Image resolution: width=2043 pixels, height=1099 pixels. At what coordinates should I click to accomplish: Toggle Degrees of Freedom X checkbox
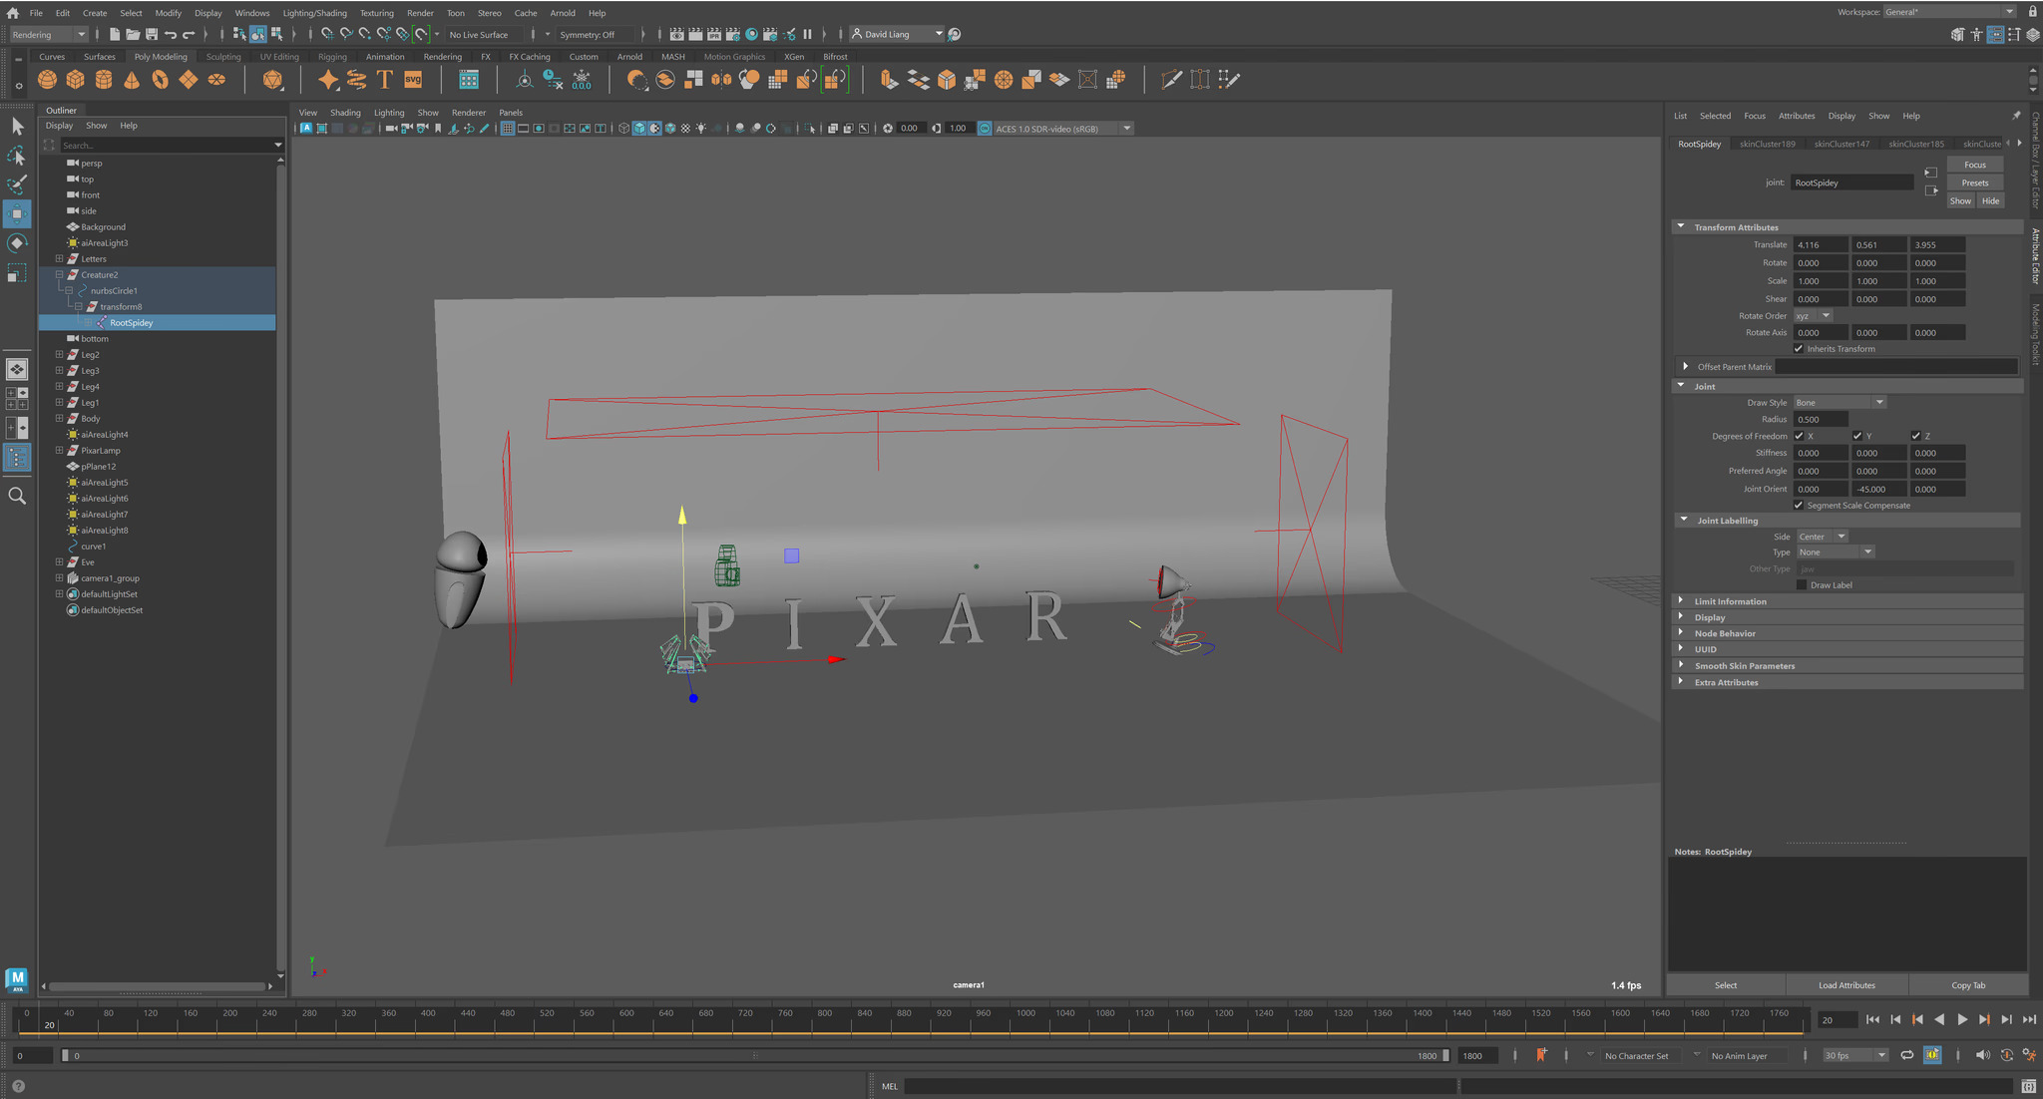pos(1799,436)
